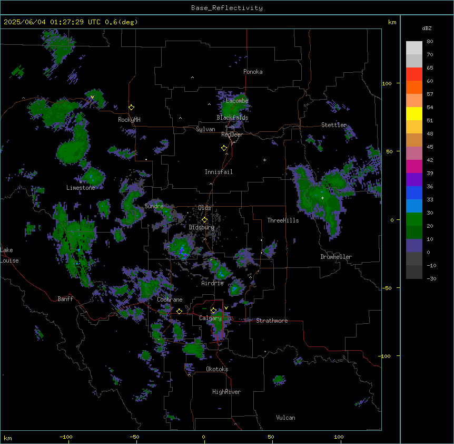Image resolution: width=454 pixels, height=444 pixels.
Task: Click the red legend swatch between 60 and 65
Action: pos(414,74)
